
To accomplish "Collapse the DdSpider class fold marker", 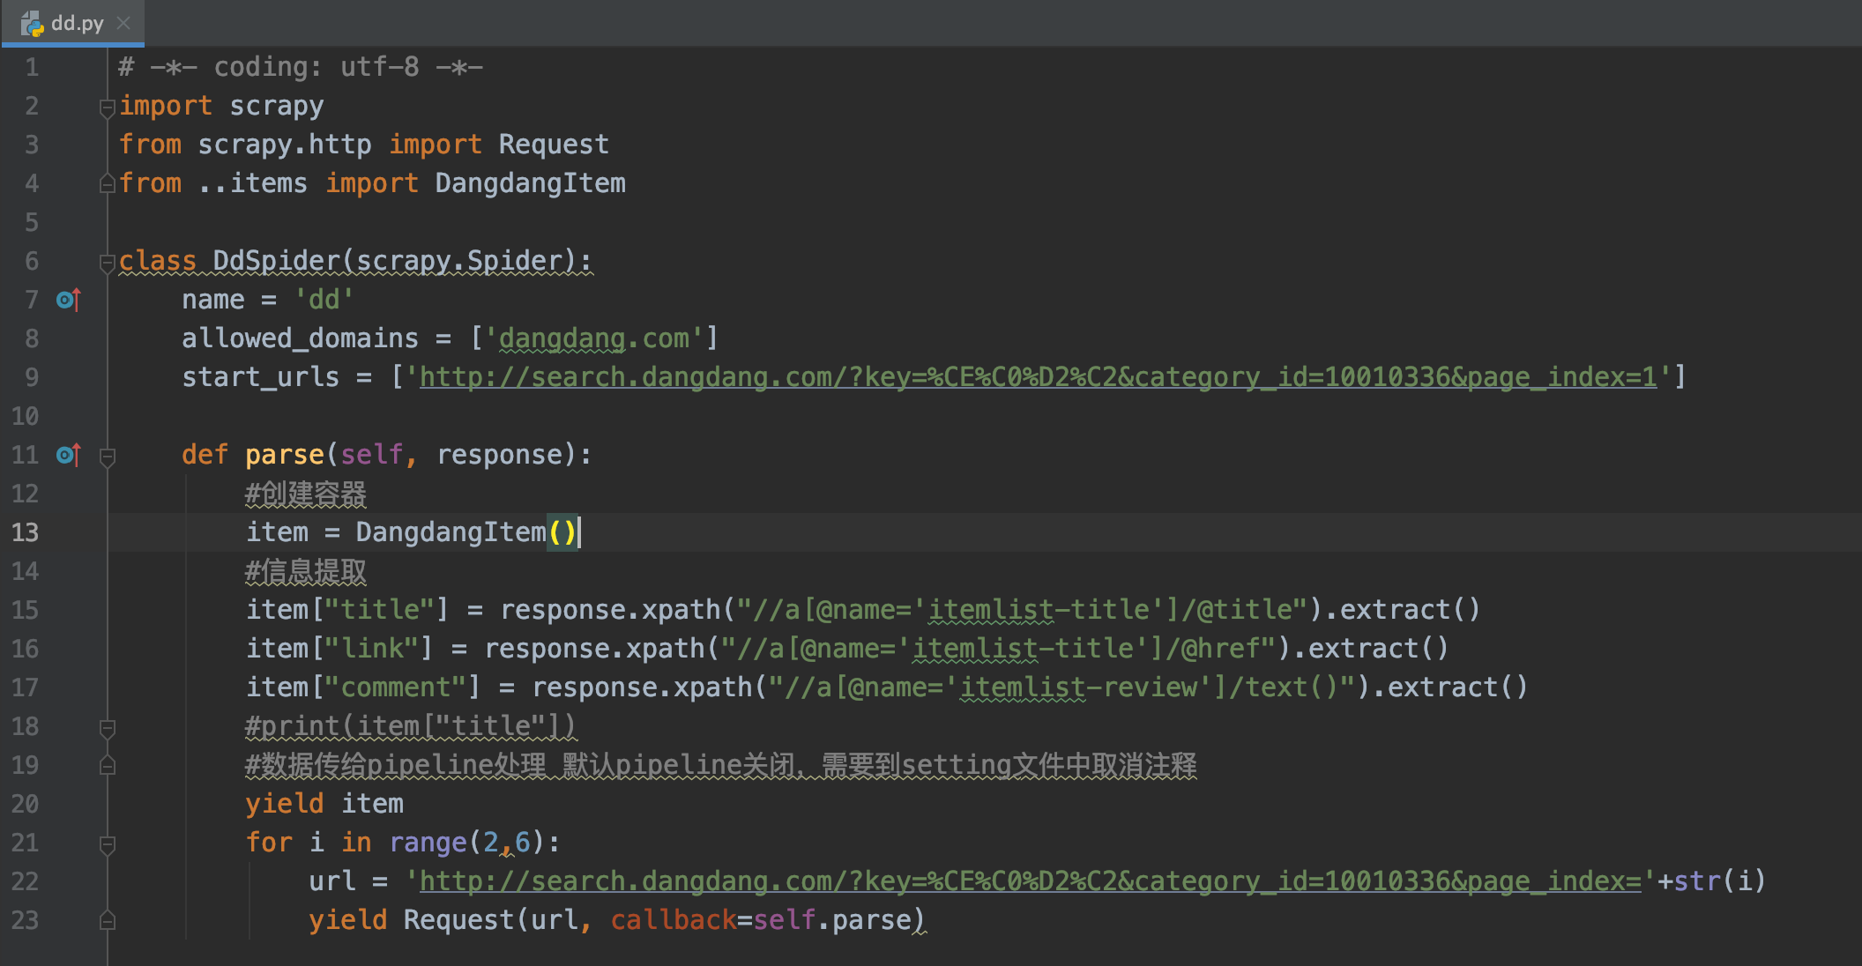I will pyautogui.click(x=108, y=262).
